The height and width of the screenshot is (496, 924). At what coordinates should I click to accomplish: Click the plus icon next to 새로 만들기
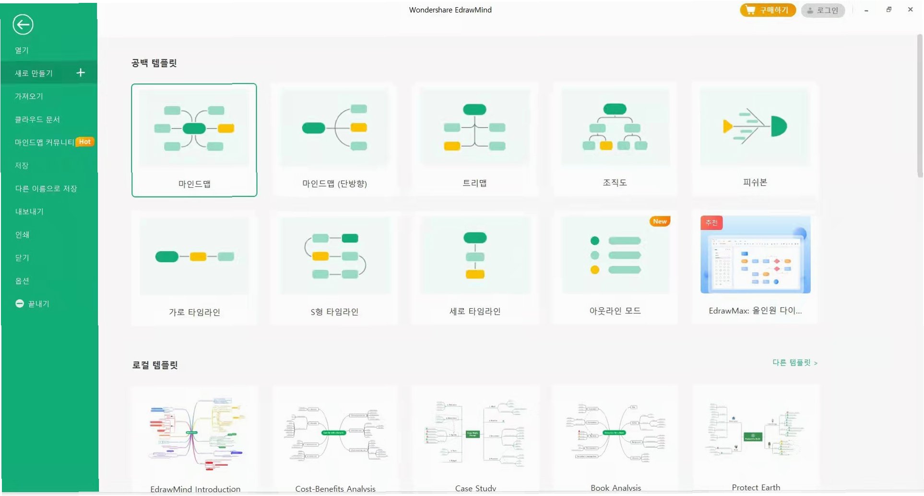click(x=81, y=73)
